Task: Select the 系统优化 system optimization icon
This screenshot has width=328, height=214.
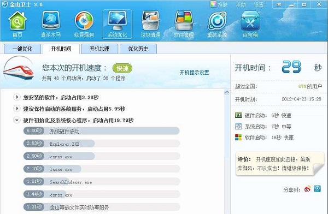Action: (118, 25)
